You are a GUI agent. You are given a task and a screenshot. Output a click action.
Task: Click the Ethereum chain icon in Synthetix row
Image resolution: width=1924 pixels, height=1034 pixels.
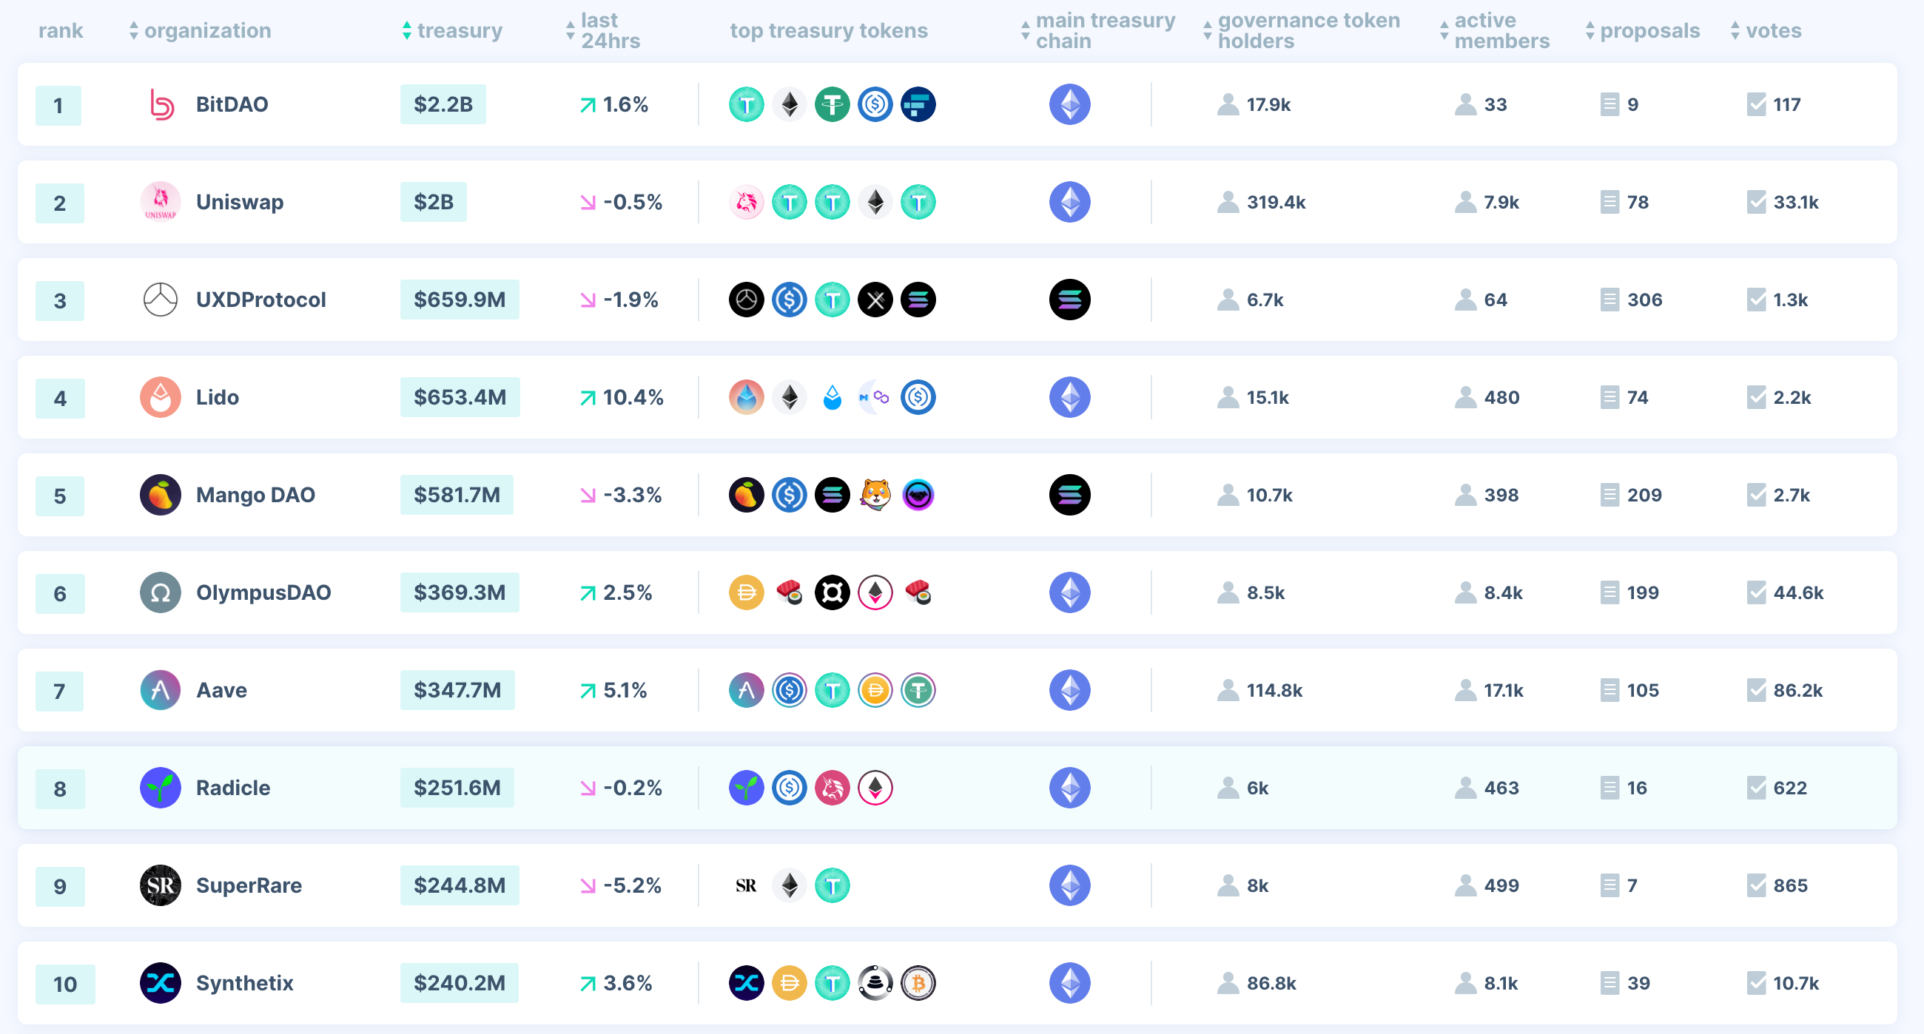[x=1069, y=983]
